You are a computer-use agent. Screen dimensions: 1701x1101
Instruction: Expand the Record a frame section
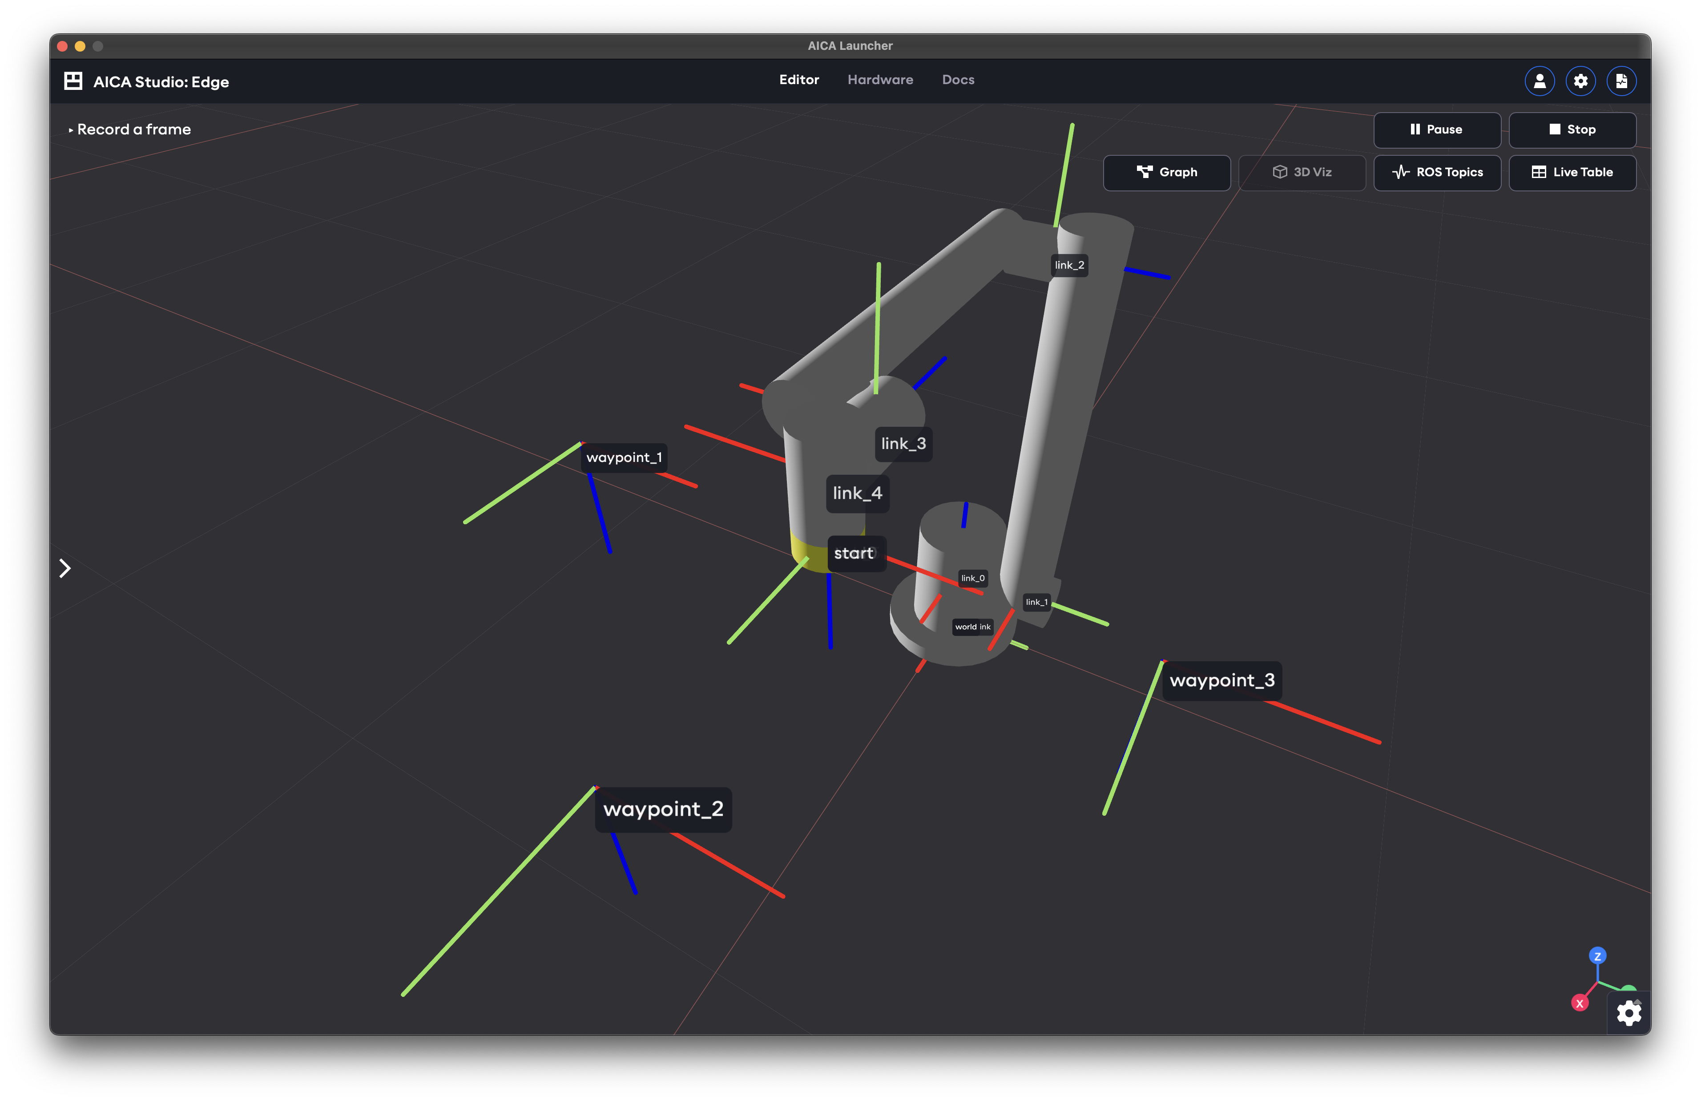coord(129,130)
